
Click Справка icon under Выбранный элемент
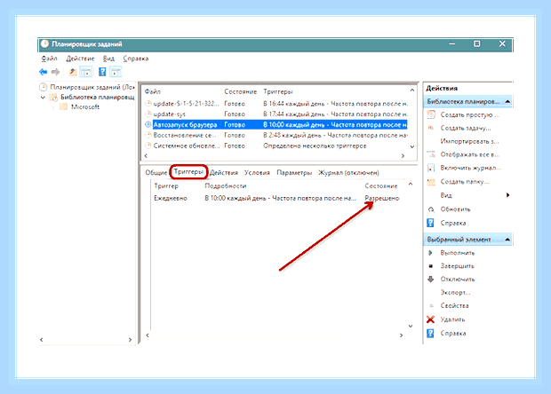point(430,334)
